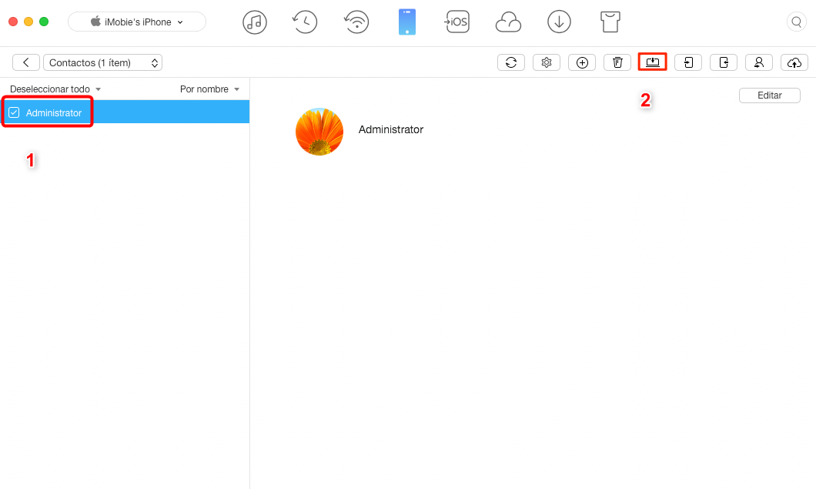Image resolution: width=816 pixels, height=489 pixels.
Task: Select the blue Device Manager phone icon
Action: pos(406,22)
